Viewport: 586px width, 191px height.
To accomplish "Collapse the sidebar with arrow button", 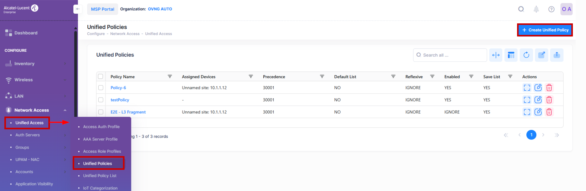I will click(78, 9).
